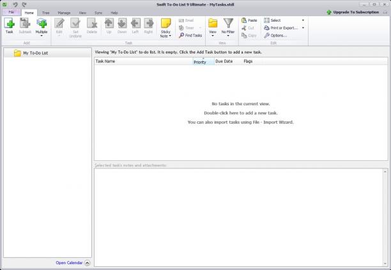Click Upgrade To Subscription
The height and width of the screenshot is (270, 391).
coord(353,12)
